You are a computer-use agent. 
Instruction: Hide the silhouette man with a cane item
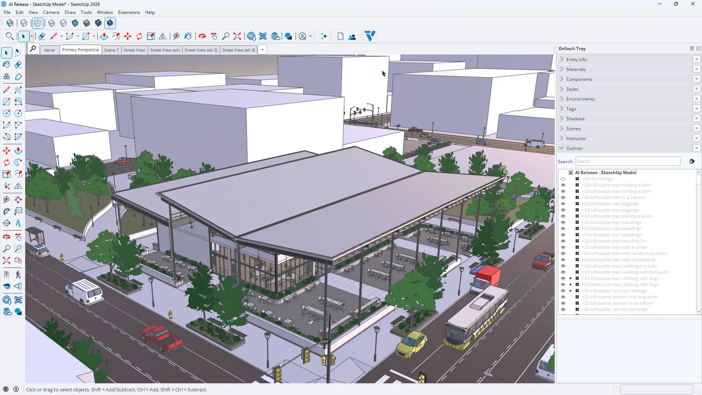563,248
